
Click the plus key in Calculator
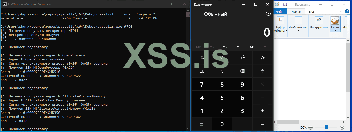coord(262,111)
